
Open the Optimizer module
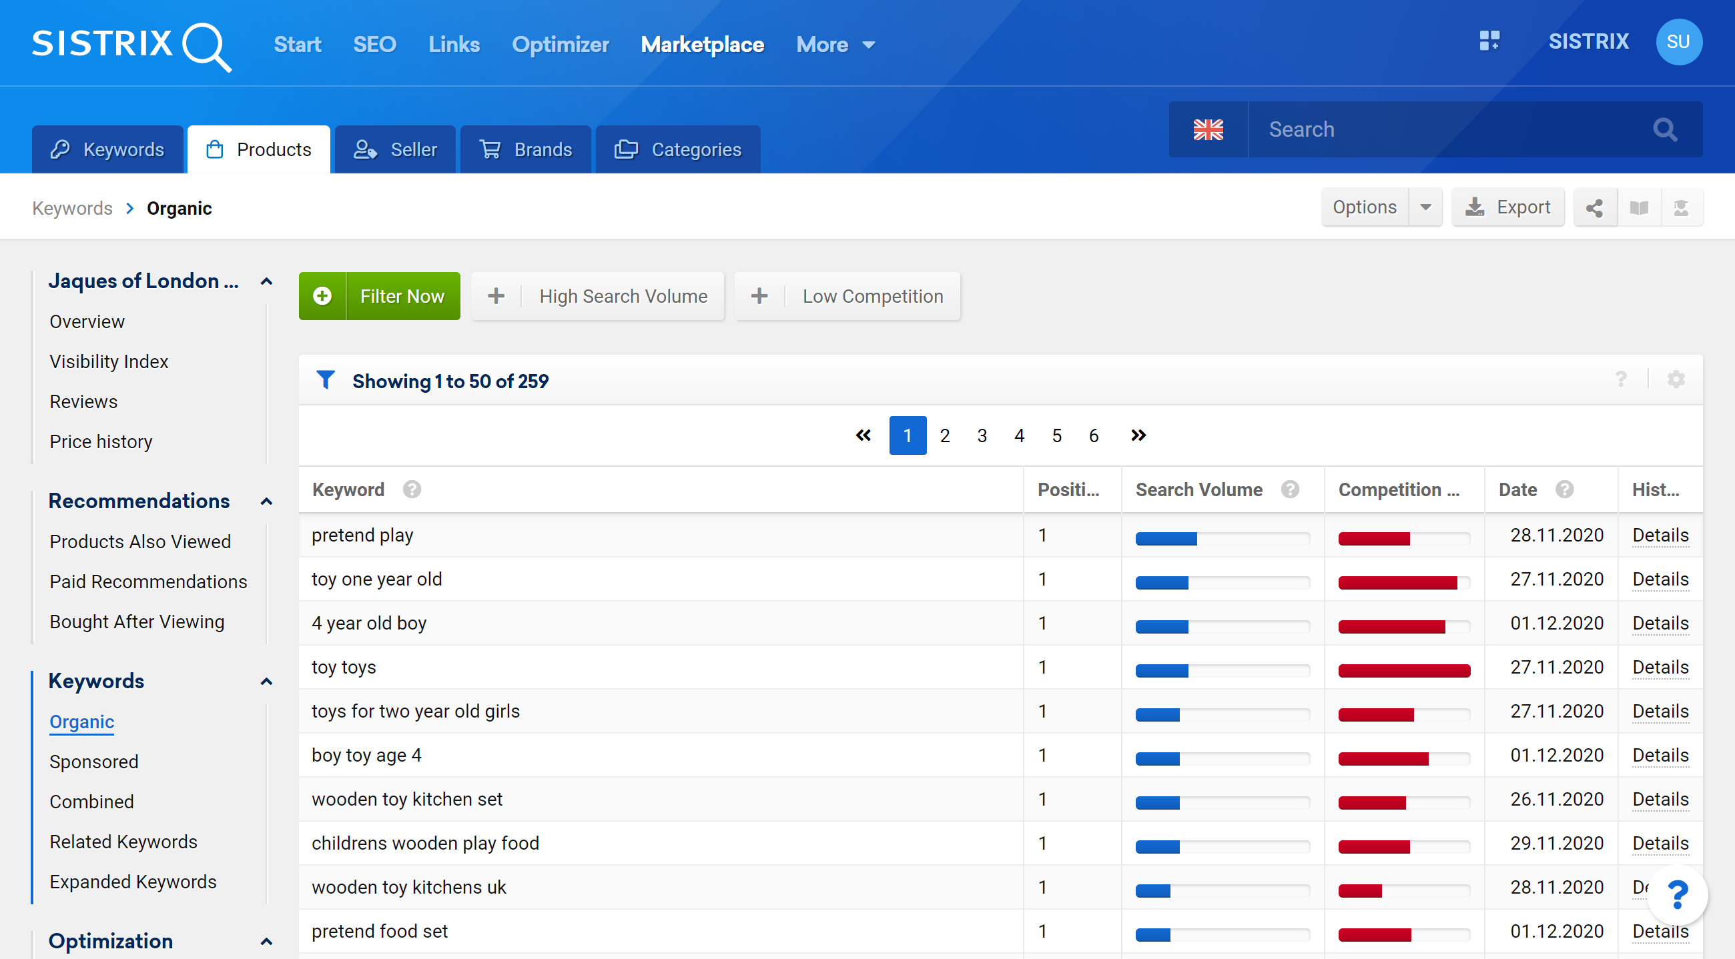[560, 45]
